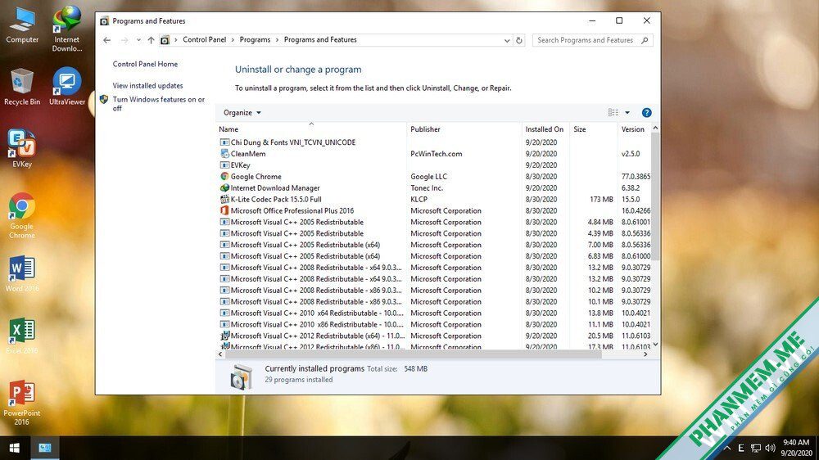Image resolution: width=819 pixels, height=460 pixels.
Task: Select the Excel 2016 desktop icon
Action: 22,336
